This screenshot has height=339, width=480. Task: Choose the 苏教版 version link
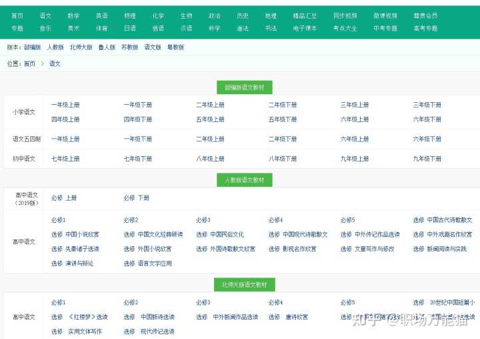[x=130, y=47]
